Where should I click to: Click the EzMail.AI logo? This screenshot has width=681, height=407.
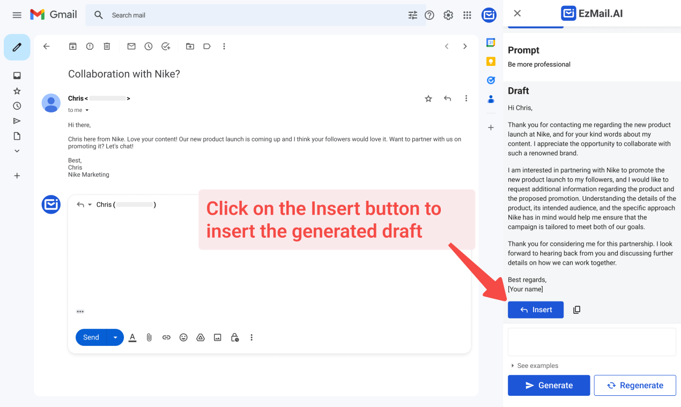point(591,13)
